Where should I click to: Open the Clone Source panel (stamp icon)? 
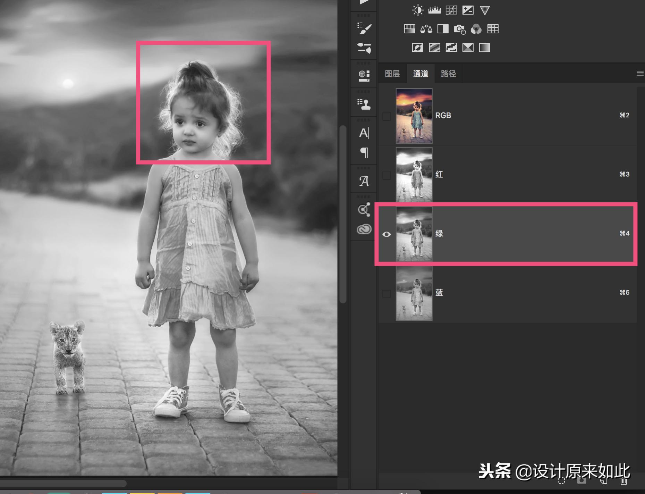[364, 104]
